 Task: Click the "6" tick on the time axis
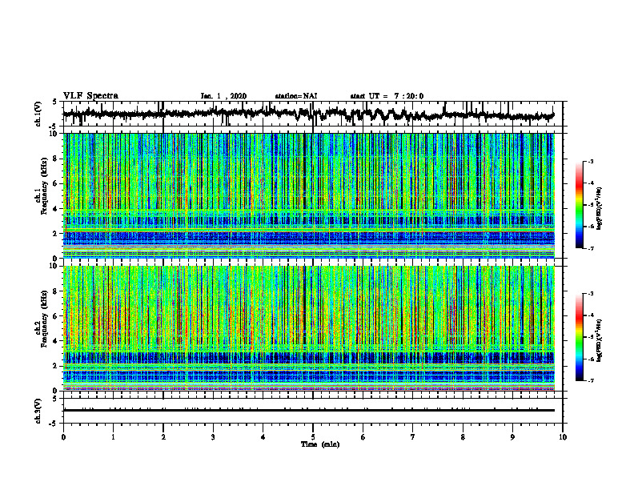[x=363, y=437]
